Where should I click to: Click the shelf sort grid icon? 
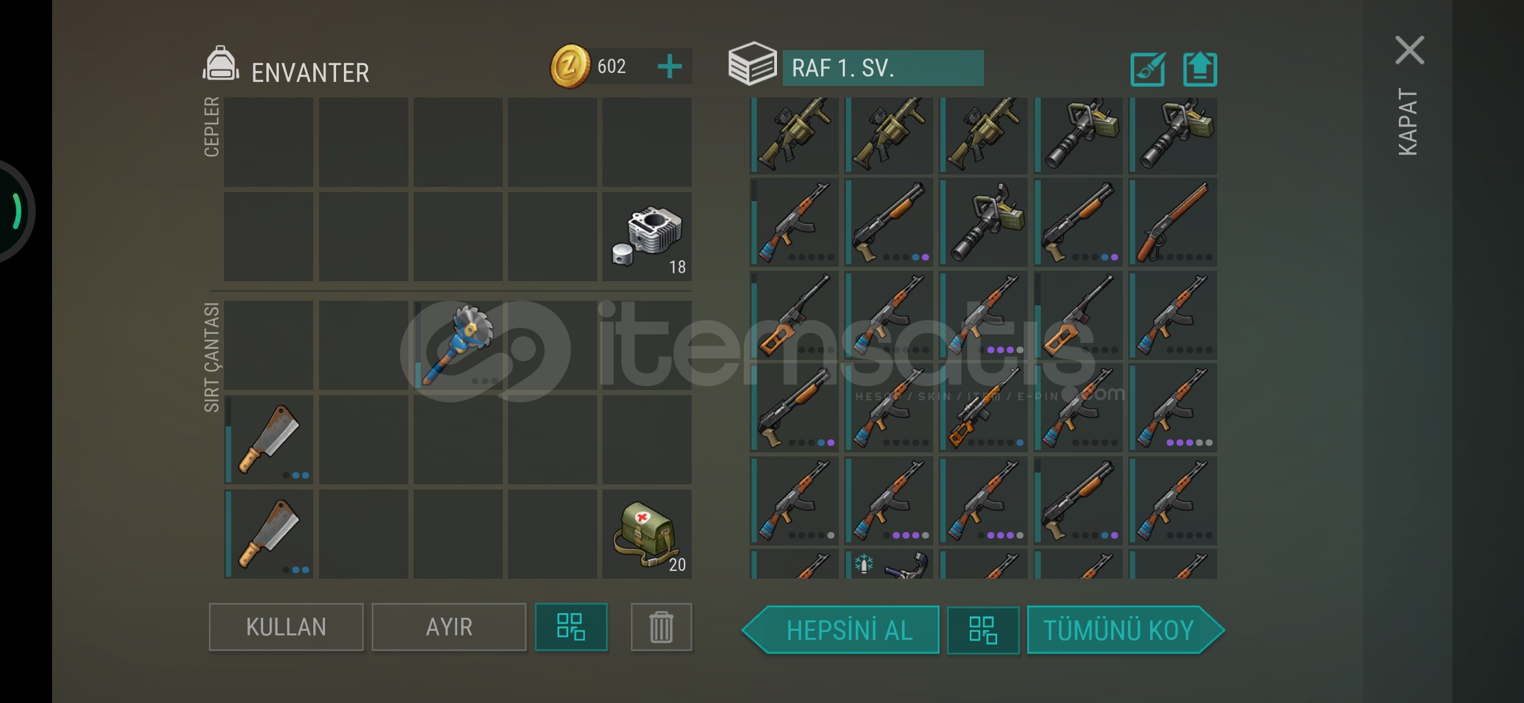983,630
